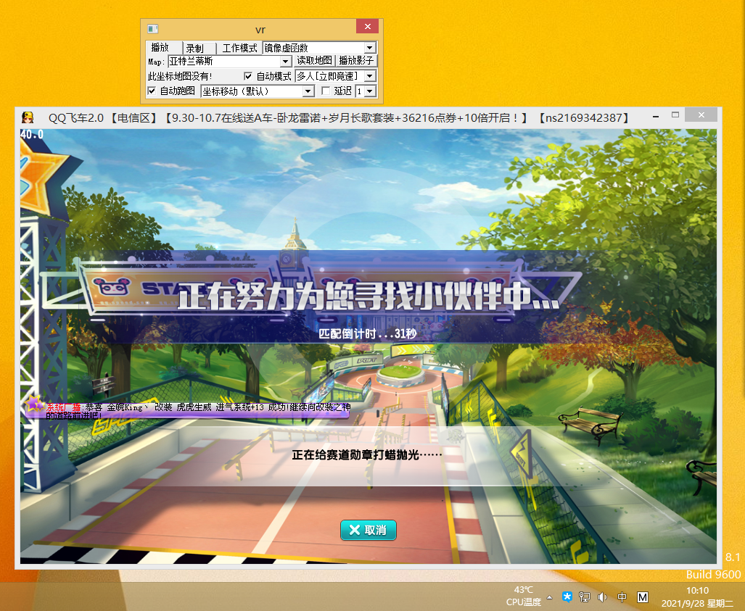Click the 播放影子 button
Image resolution: width=745 pixels, height=611 pixels.
tap(355, 61)
